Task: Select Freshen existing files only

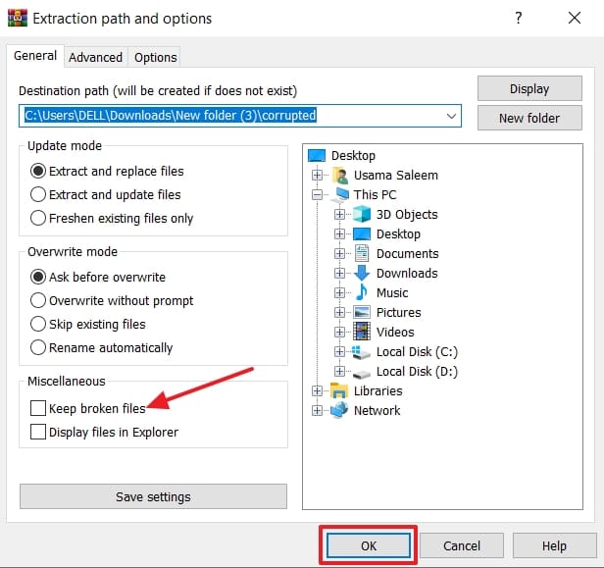Action: (112, 218)
